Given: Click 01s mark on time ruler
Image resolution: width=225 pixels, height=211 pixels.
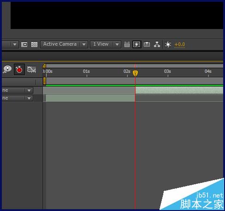Looking at the screenshot, I should [x=87, y=71].
